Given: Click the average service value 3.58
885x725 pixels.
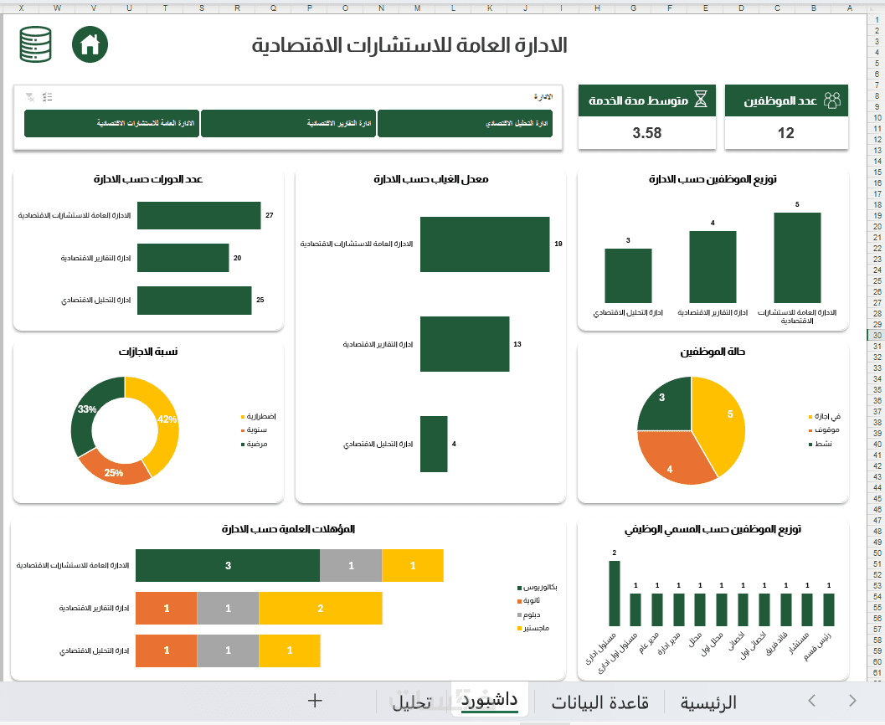Looking at the screenshot, I should 647,133.
